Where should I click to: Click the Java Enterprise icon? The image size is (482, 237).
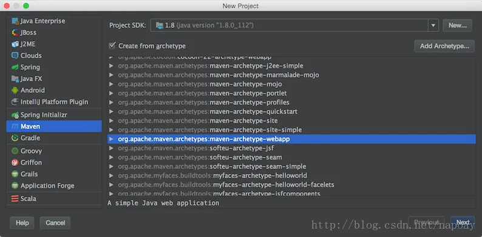point(15,21)
